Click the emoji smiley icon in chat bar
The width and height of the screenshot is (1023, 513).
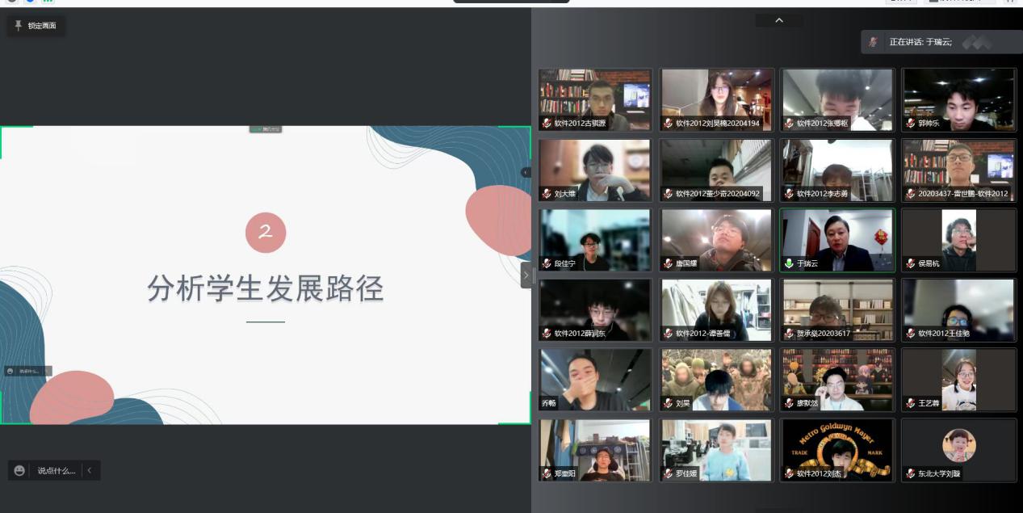(x=19, y=470)
